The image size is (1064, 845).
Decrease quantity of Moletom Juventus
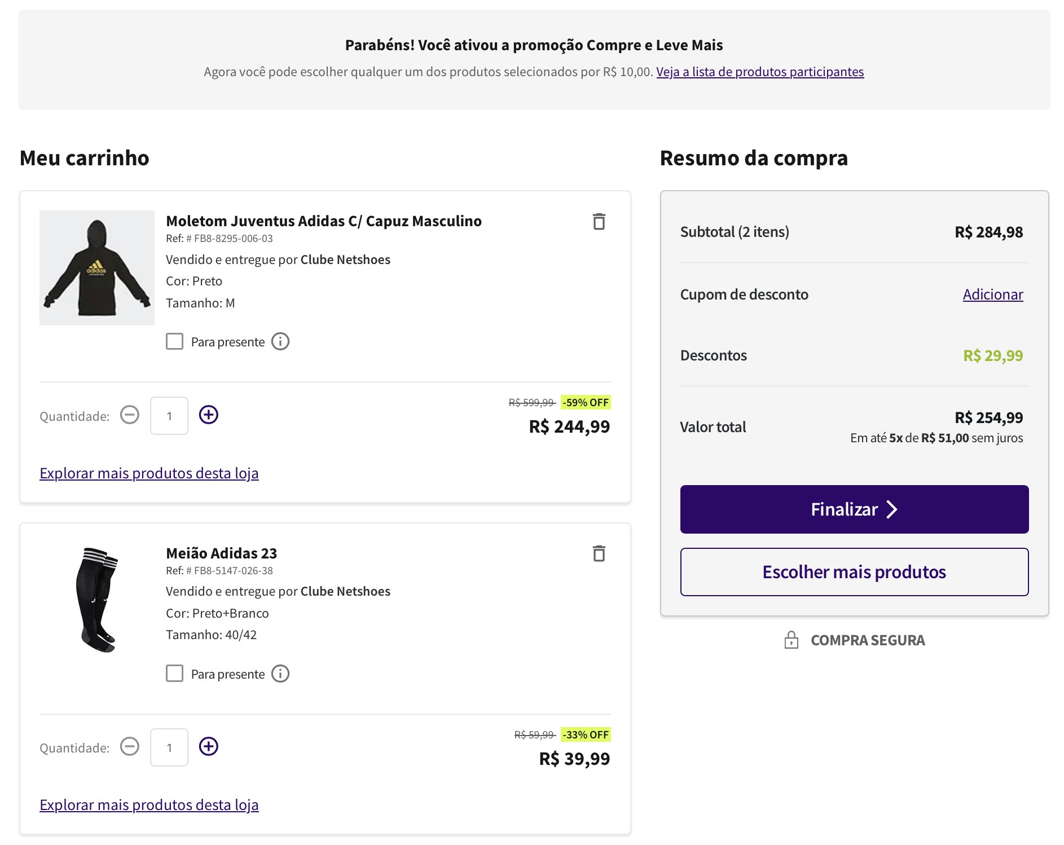(130, 415)
